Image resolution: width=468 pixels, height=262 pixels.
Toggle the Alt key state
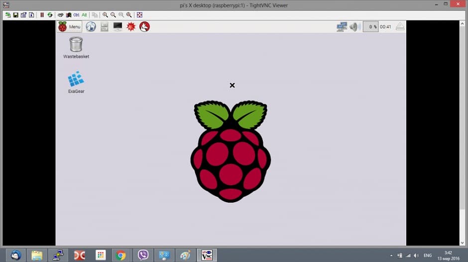pos(84,15)
